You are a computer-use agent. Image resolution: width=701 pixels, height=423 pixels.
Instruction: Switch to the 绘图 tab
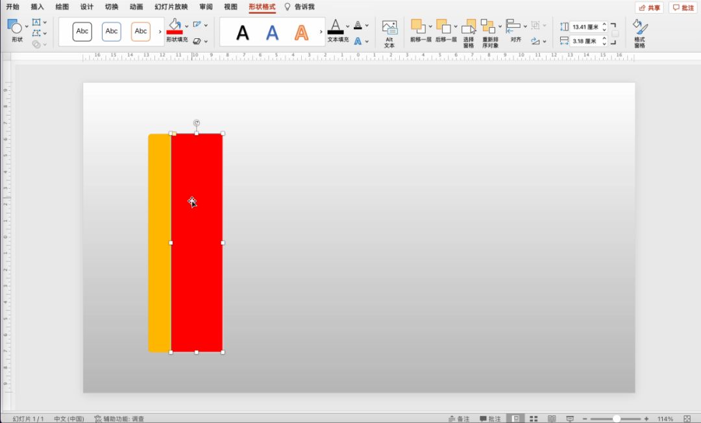62,6
